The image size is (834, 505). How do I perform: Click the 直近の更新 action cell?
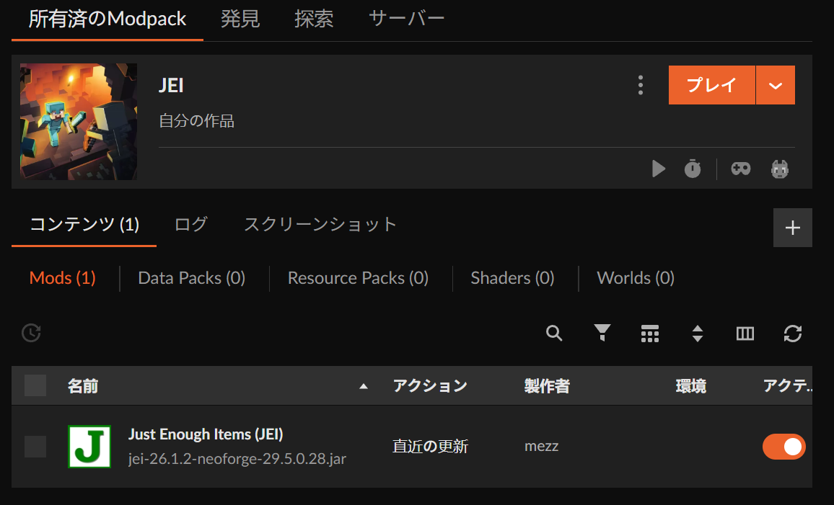coord(430,446)
